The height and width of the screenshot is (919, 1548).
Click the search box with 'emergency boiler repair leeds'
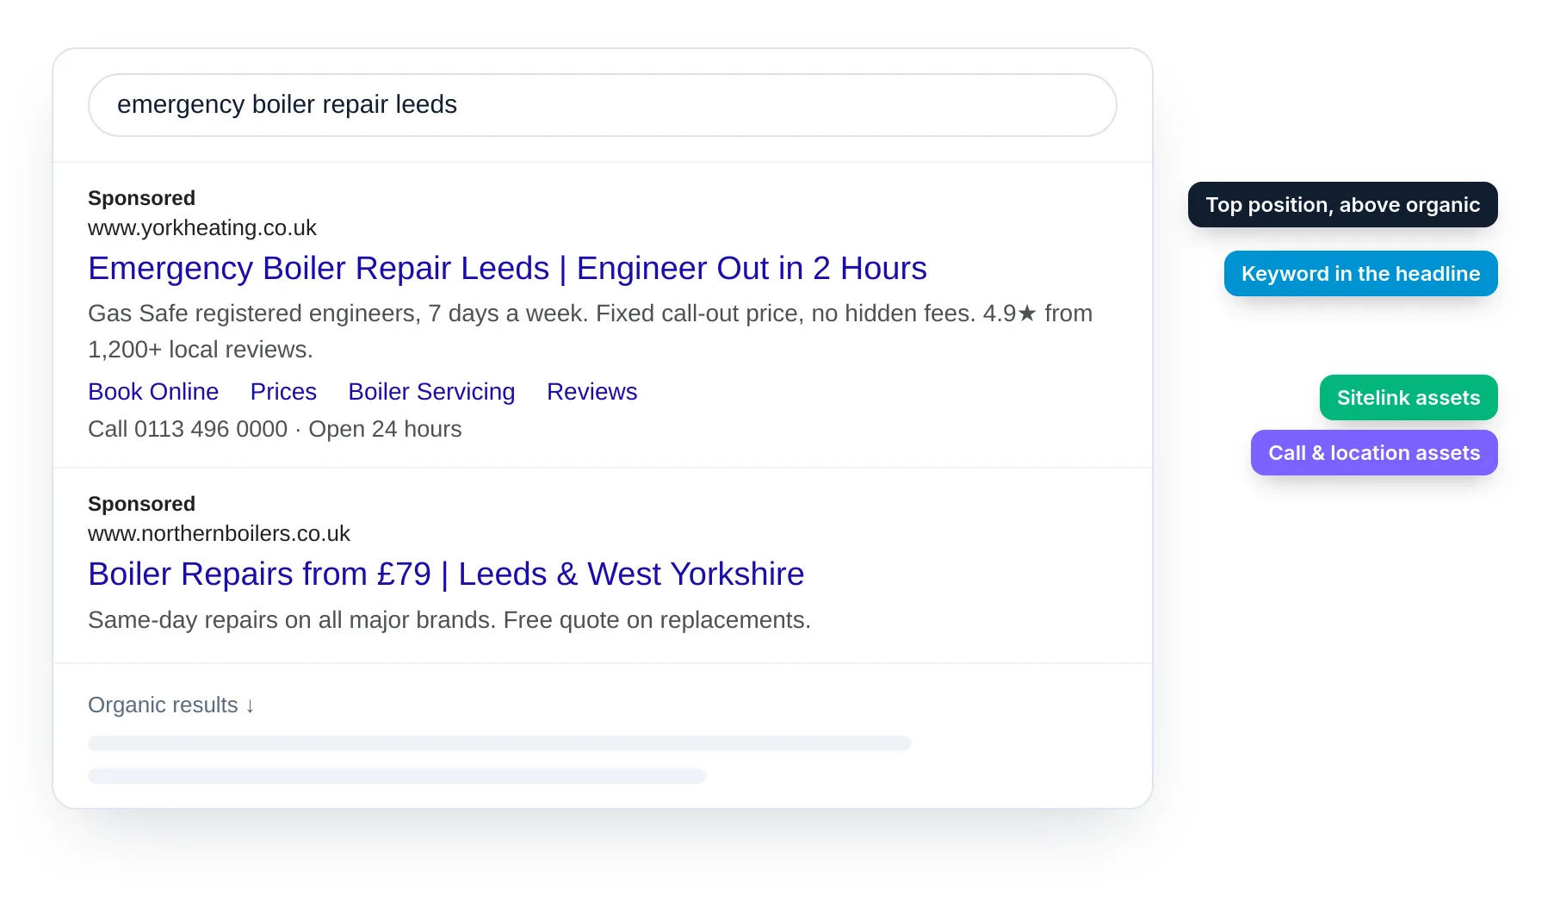click(x=602, y=105)
